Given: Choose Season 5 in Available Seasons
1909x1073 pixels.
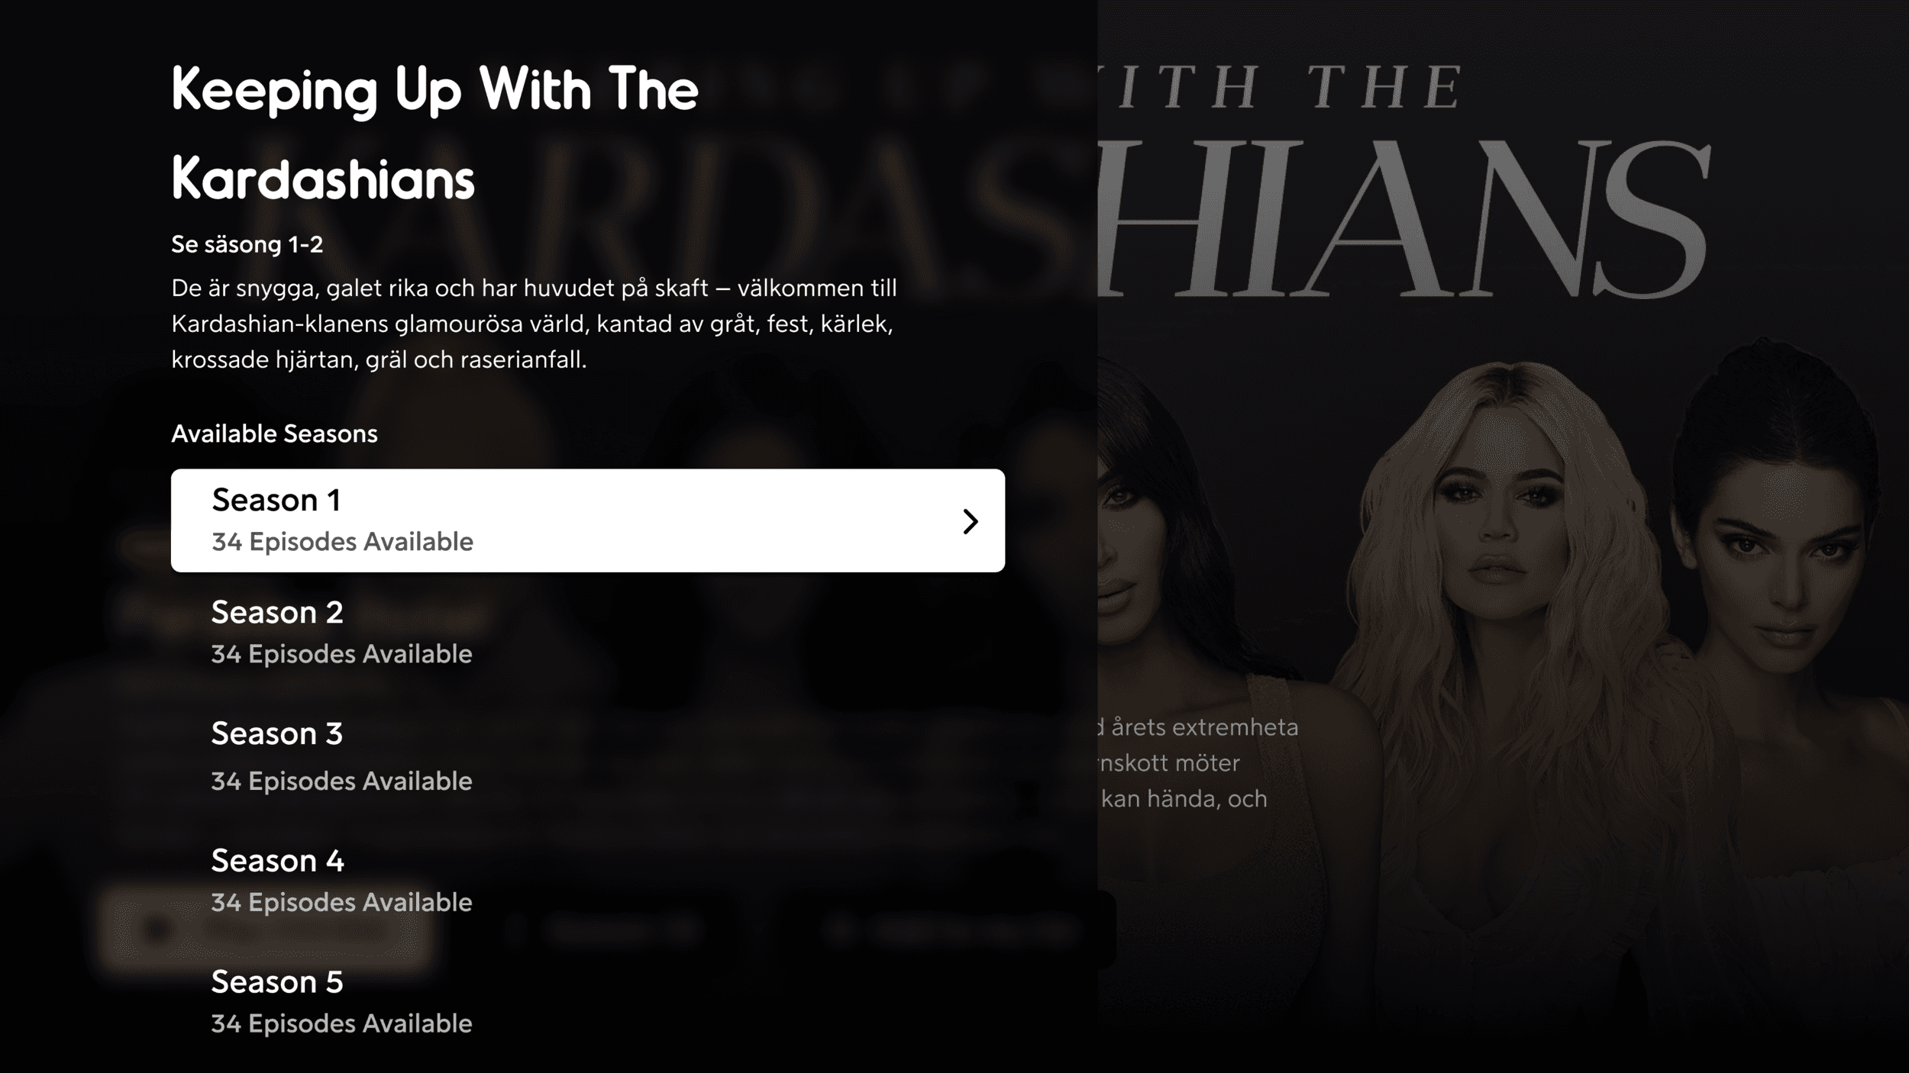Looking at the screenshot, I should point(587,1001).
